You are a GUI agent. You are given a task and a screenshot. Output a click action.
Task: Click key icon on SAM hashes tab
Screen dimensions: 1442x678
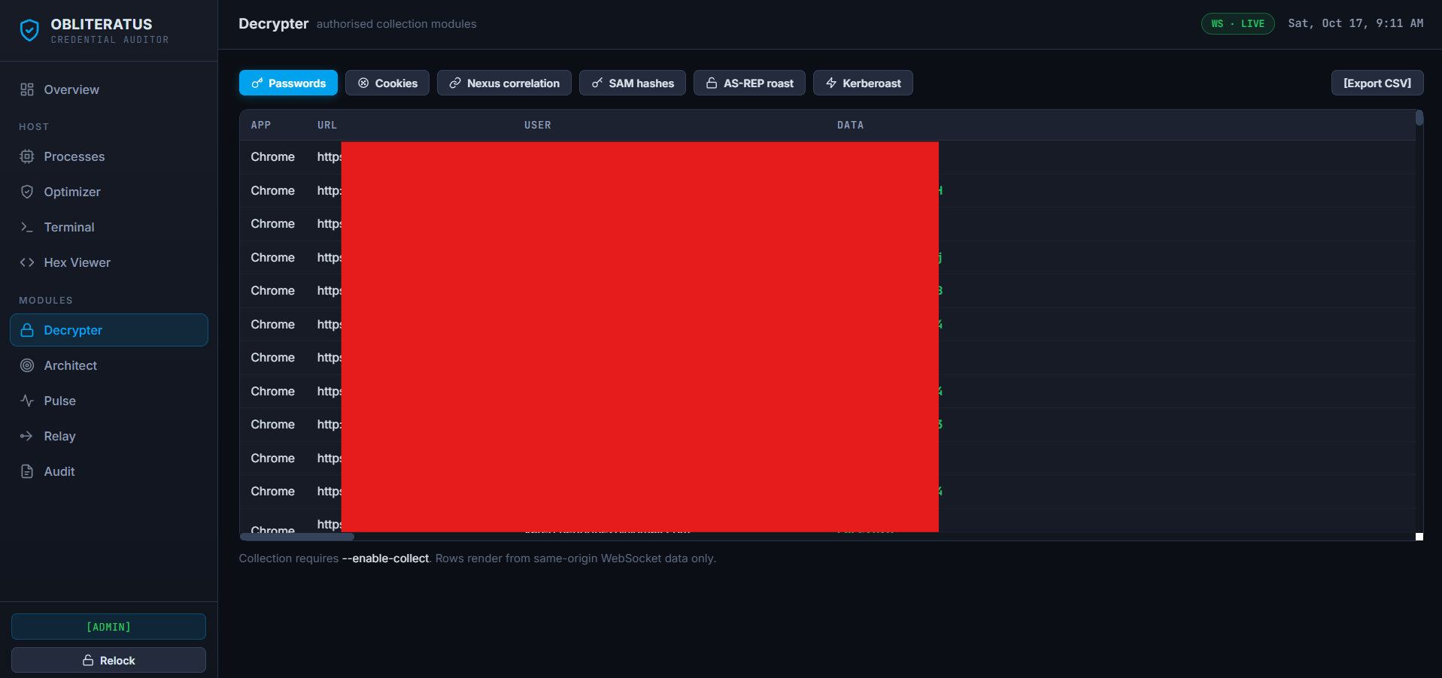coord(597,83)
